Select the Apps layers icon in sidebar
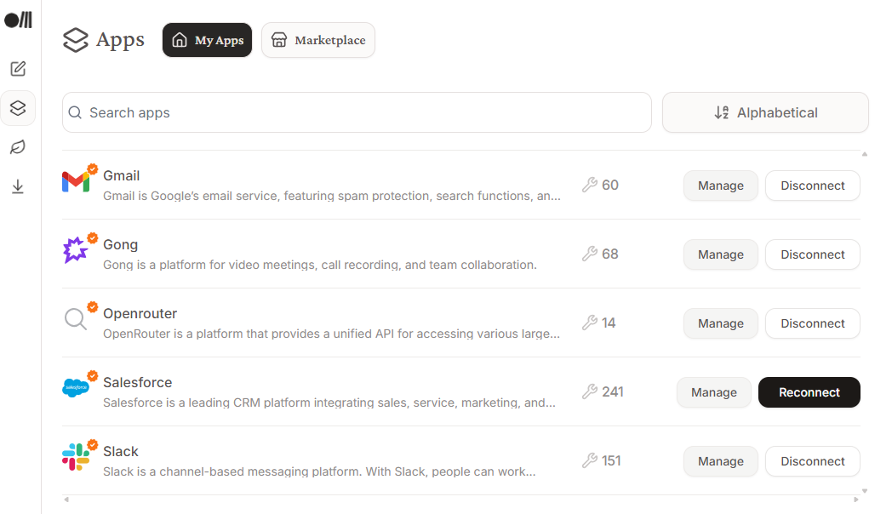Viewport: 892px width, 514px height. 18,108
